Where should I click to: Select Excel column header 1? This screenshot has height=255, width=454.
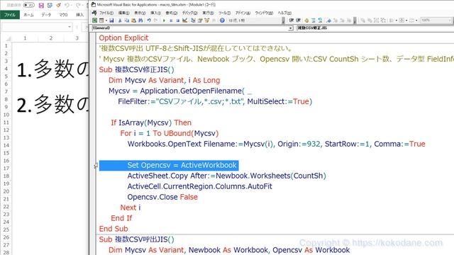(x=25, y=38)
